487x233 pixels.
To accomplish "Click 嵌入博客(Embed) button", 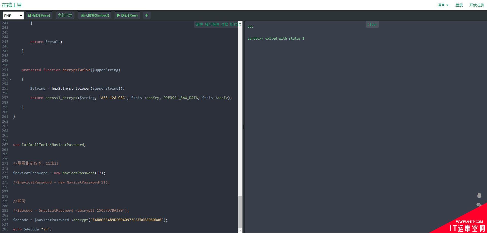I will coord(95,15).
